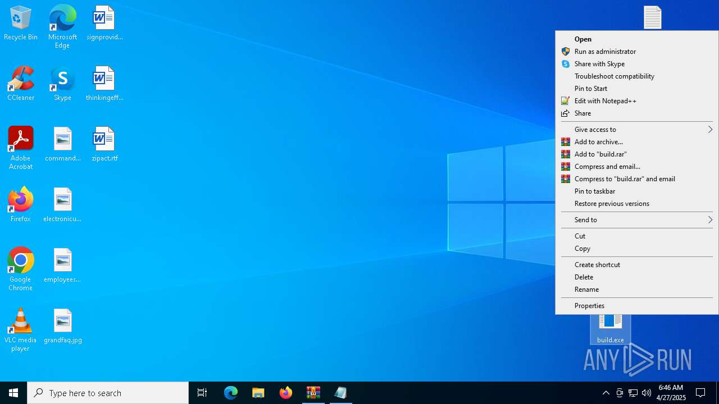The width and height of the screenshot is (719, 404).
Task: Click the Share context menu entry
Action: [637, 113]
